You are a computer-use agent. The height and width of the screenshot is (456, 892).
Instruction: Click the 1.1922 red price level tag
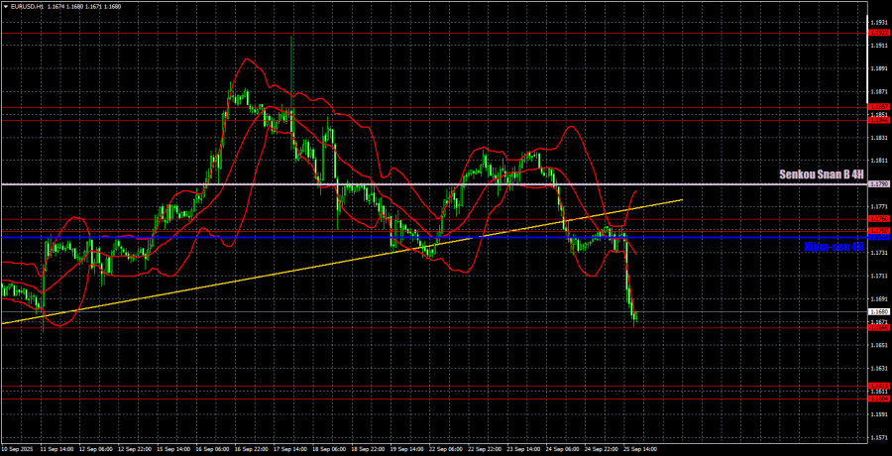coord(877,33)
